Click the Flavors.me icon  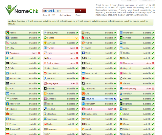pyautogui.click(x=121, y=63)
